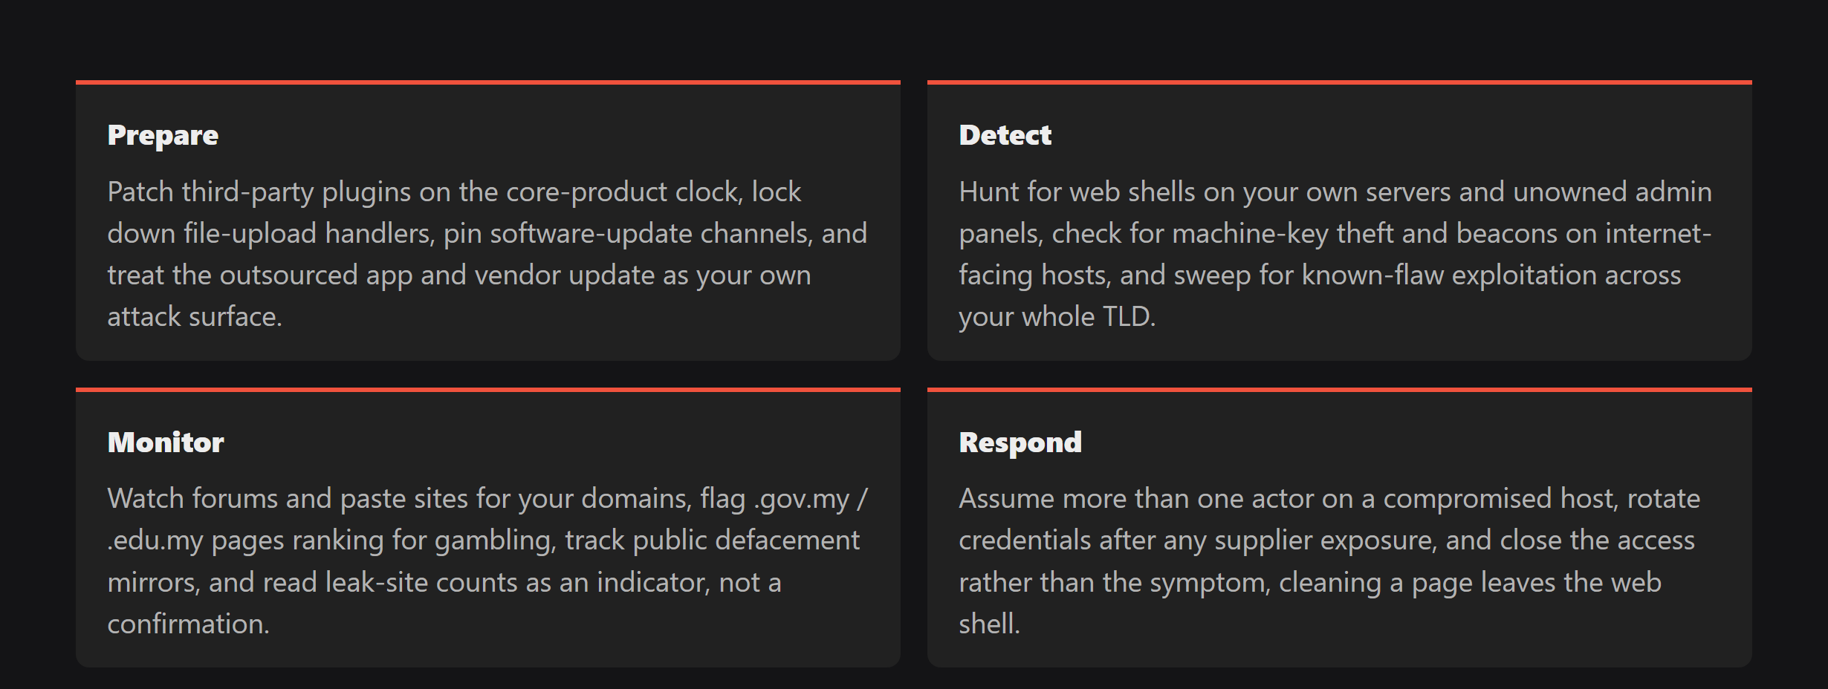The height and width of the screenshot is (689, 1828).
Task: Click the words 'attack surface.' in Prepare
Action: [195, 317]
